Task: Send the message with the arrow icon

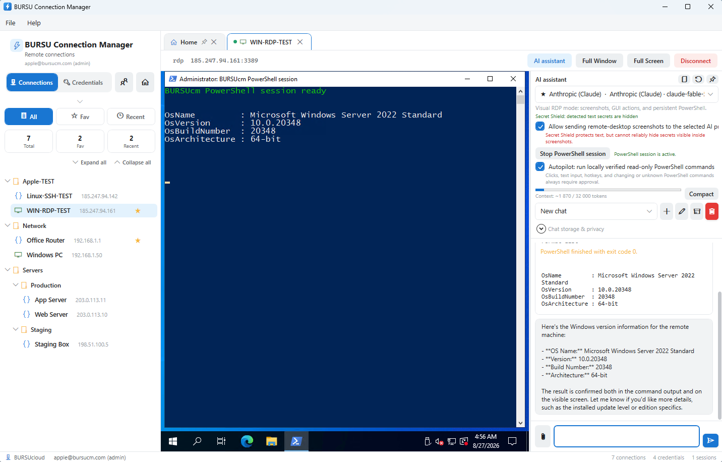Action: [x=710, y=440]
